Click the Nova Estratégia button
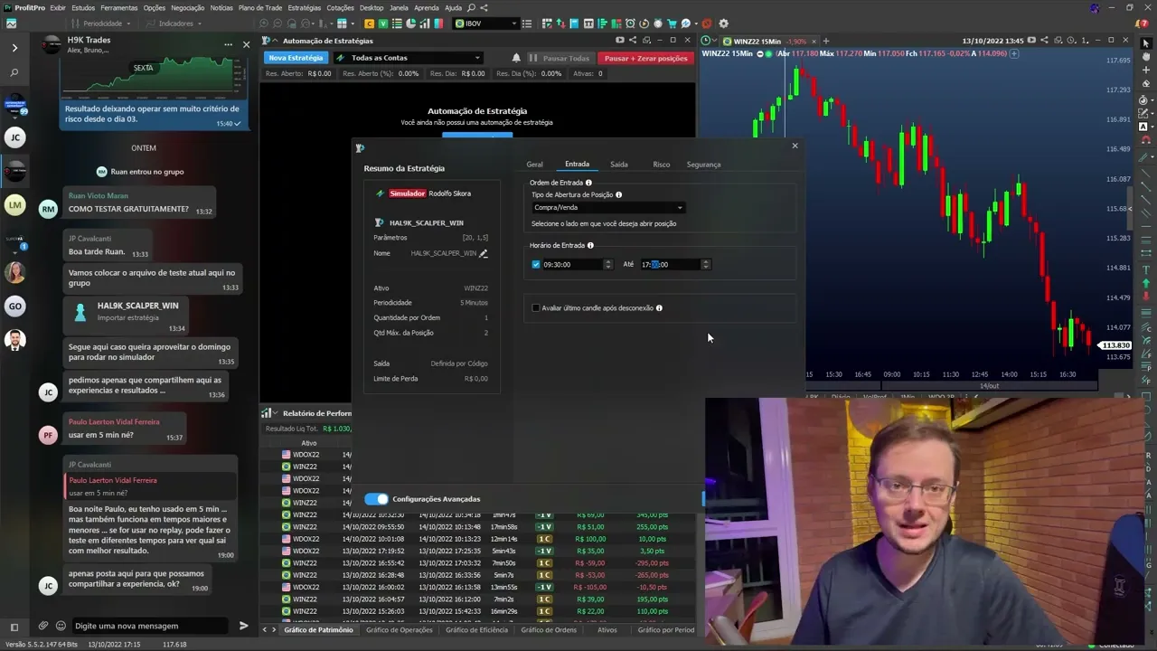 coord(296,58)
